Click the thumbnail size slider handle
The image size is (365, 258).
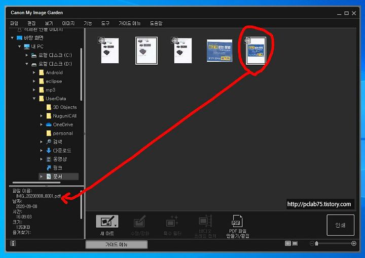pos(316,243)
